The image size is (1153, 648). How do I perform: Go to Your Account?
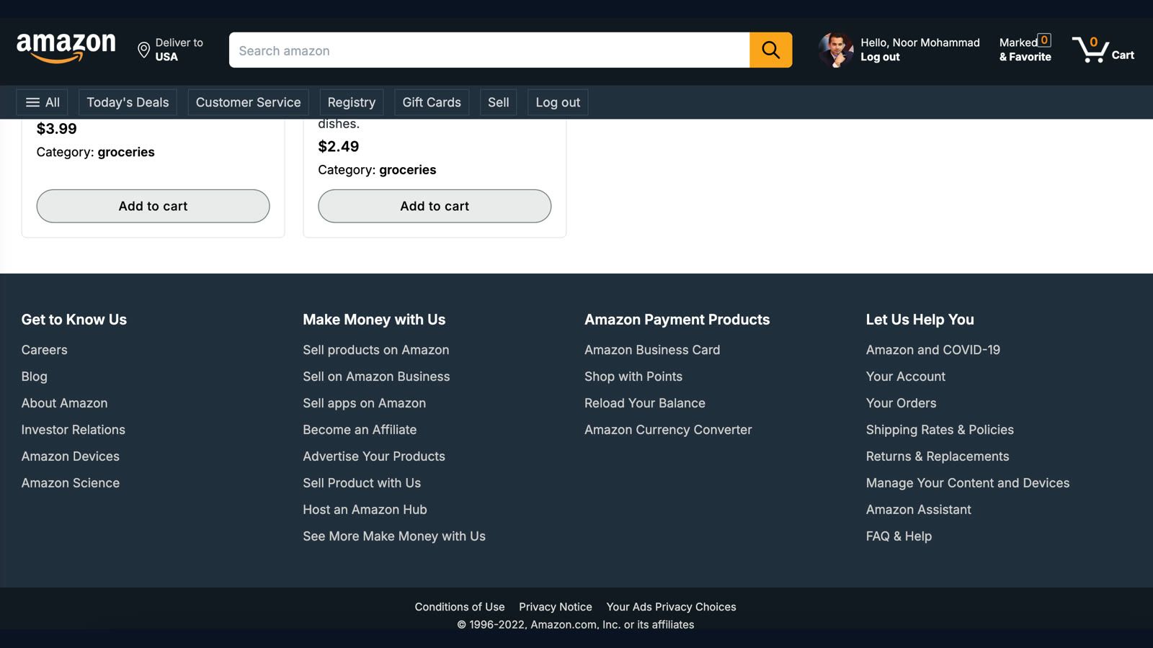(905, 377)
